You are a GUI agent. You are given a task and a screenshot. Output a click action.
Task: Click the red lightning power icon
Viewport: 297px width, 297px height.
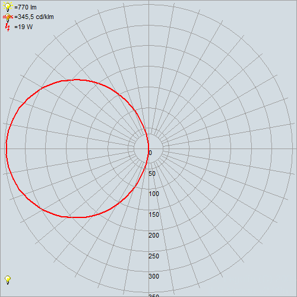click(8, 27)
